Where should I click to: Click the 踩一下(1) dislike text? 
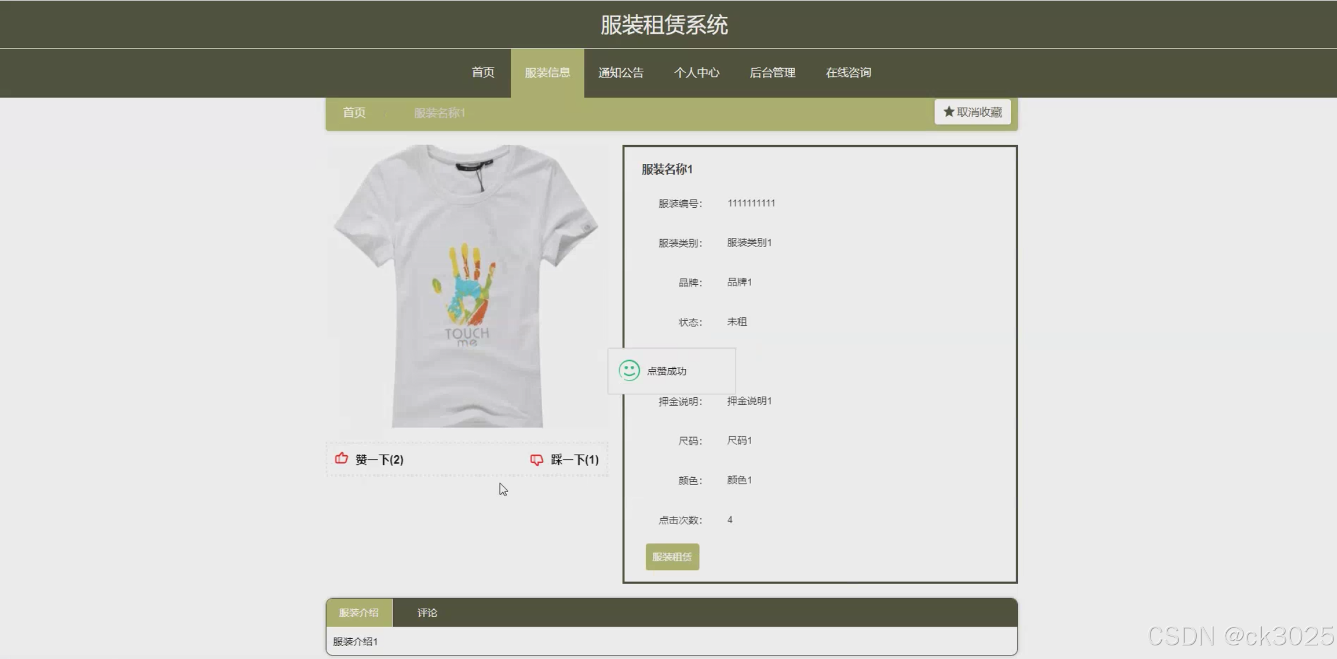574,459
